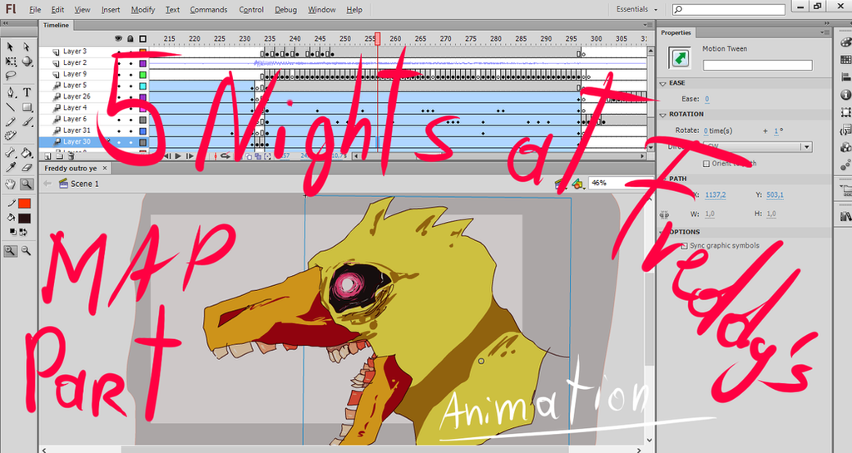Toggle lock dot of Layer 9
The height and width of the screenshot is (453, 852).
(x=131, y=74)
